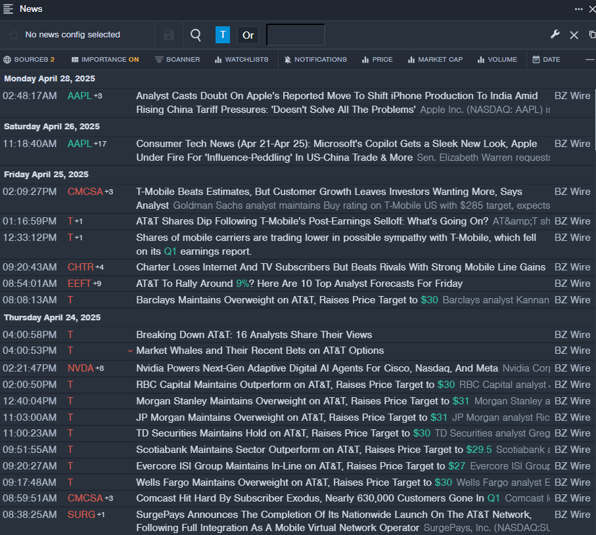Clear the filter with the X icon
The height and width of the screenshot is (535, 596).
point(574,35)
